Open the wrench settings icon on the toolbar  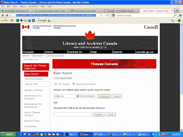172,21
